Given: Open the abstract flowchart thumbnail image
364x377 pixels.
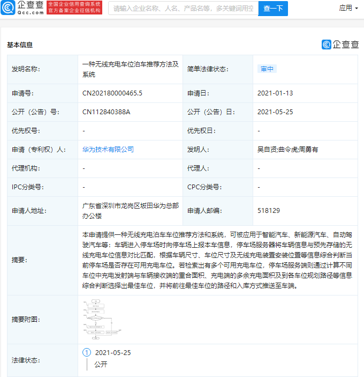Looking at the screenshot, I should [102, 319].
